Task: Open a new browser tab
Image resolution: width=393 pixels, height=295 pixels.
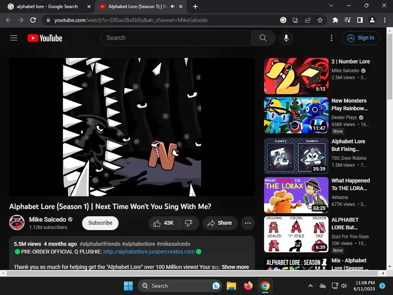Action: click(195, 7)
